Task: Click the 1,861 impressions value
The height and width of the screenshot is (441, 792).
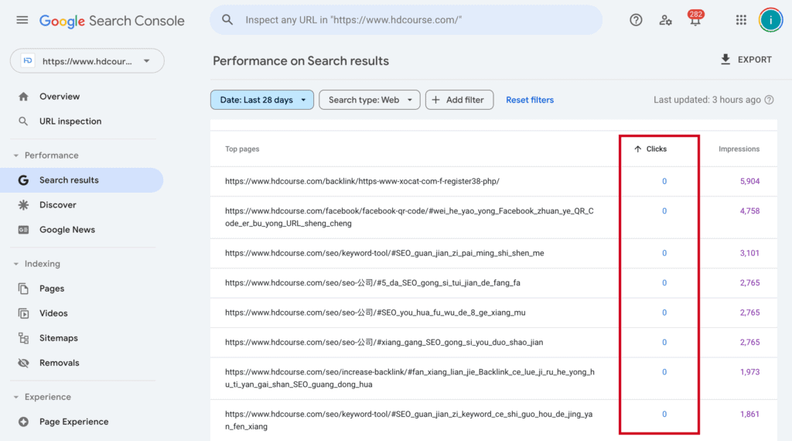Action: tap(749, 414)
